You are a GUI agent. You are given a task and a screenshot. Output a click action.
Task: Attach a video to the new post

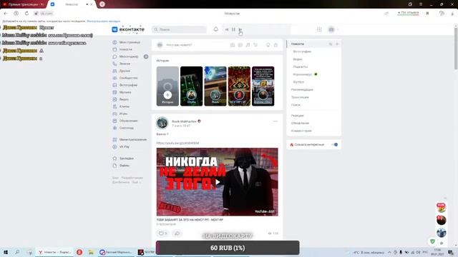click(x=240, y=45)
